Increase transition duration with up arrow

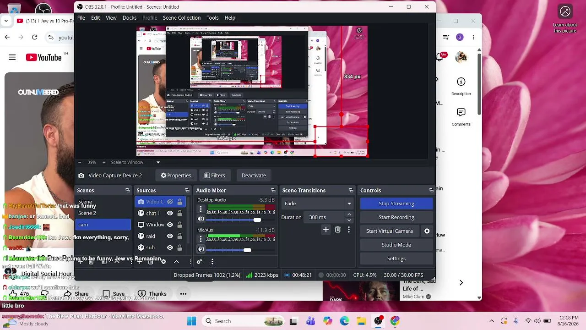[349, 214]
